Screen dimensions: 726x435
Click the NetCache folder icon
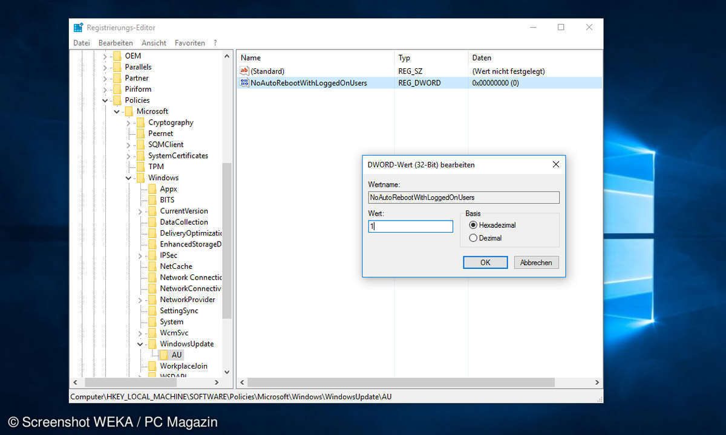coord(152,266)
